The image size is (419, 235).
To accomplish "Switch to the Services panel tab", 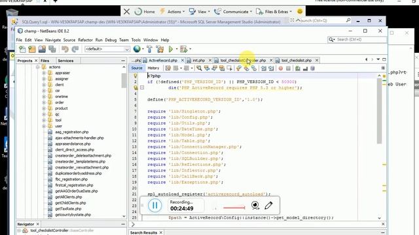I will [65, 61].
